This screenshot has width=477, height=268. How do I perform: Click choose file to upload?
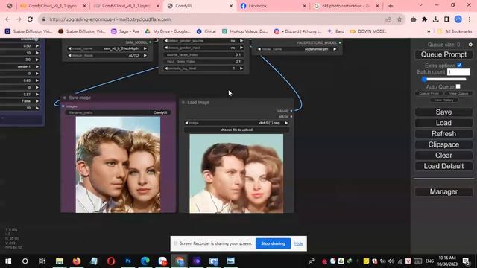[x=236, y=130]
